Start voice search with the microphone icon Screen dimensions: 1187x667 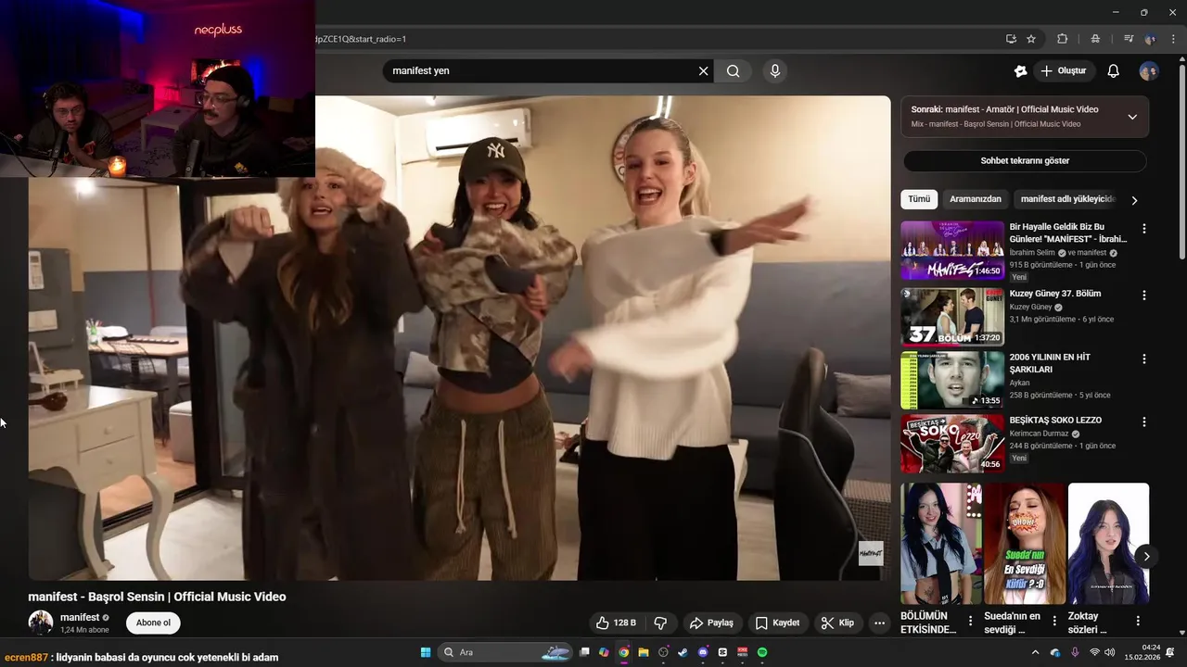click(775, 71)
